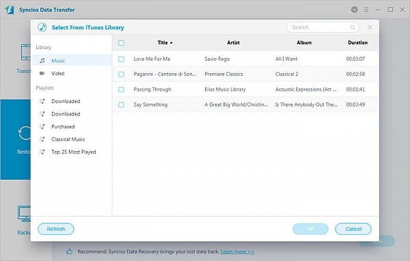Click the playlist icon beside Classical Music
This screenshot has width=410, height=261.
tap(42, 139)
